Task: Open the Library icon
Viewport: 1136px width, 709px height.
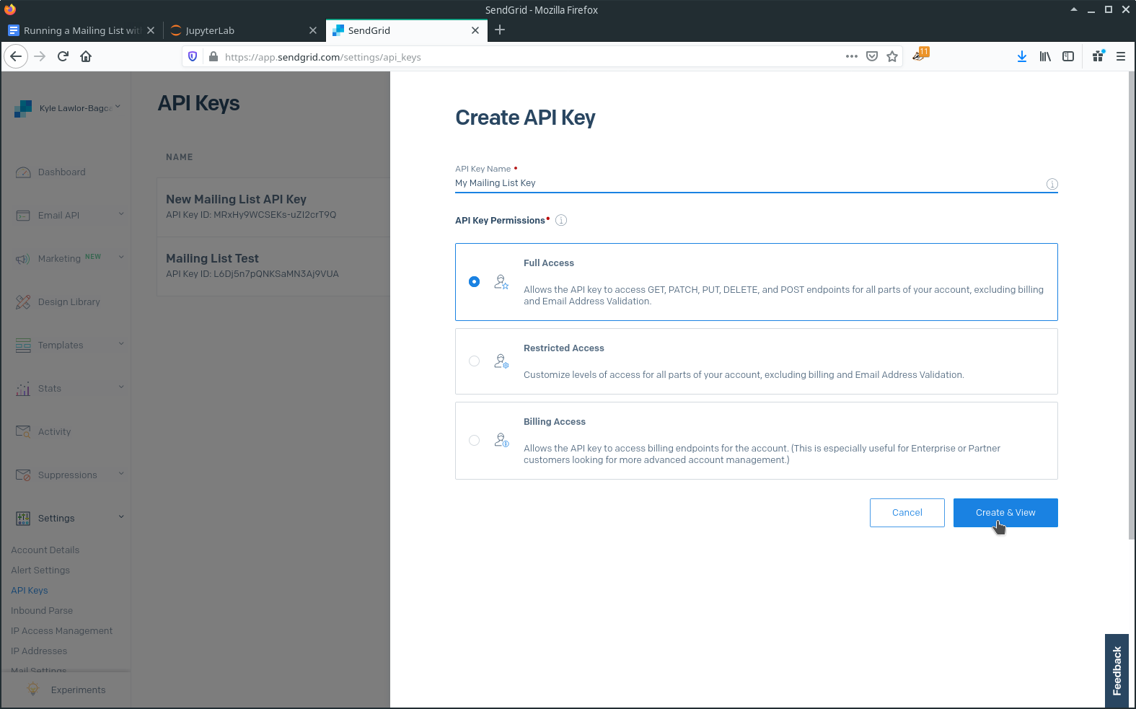Action: tap(1045, 56)
